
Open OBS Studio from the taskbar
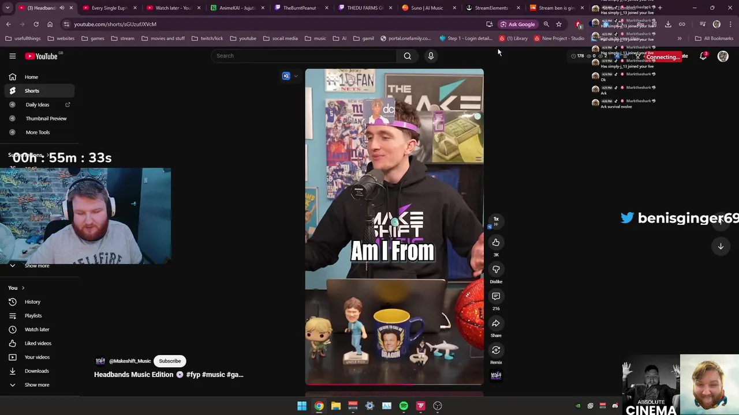click(x=438, y=406)
